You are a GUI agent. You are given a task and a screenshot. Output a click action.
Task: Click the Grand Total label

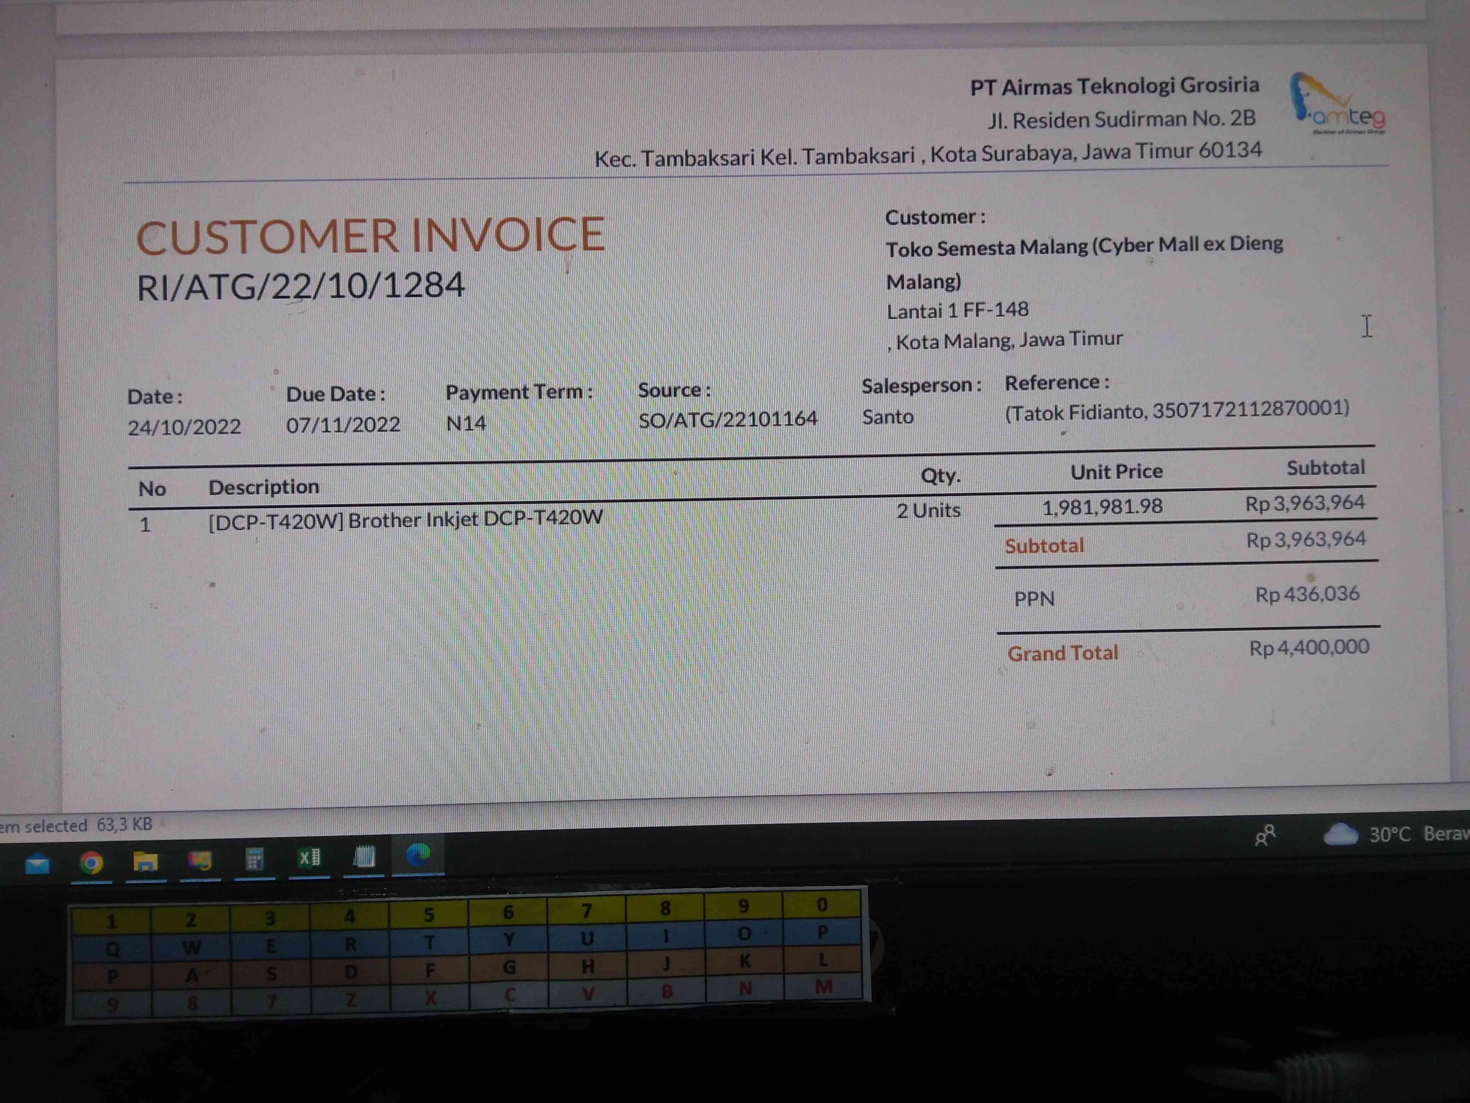1063,654
